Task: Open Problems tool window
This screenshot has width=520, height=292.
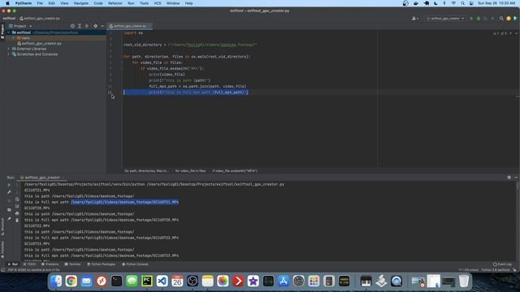Action: pos(50,264)
